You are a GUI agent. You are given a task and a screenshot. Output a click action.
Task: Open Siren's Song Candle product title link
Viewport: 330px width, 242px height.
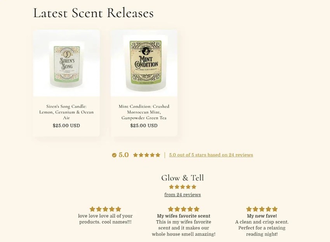(66, 112)
